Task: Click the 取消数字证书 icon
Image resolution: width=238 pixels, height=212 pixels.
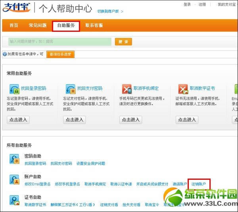Action: pyautogui.click(x=183, y=89)
